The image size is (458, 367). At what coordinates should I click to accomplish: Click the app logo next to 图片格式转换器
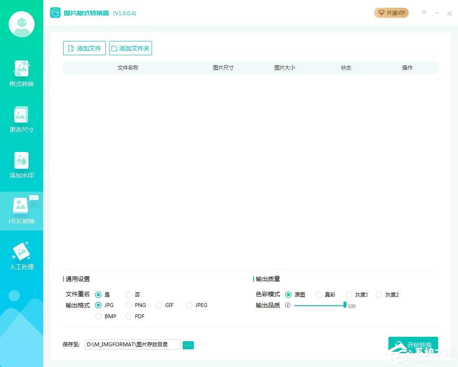[55, 13]
